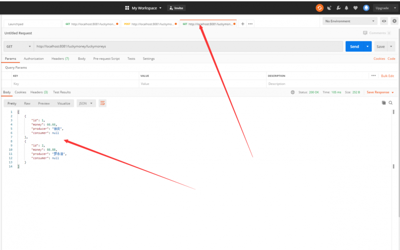Switch to the Headers (7) request tab
The image size is (400, 250).
(60, 58)
